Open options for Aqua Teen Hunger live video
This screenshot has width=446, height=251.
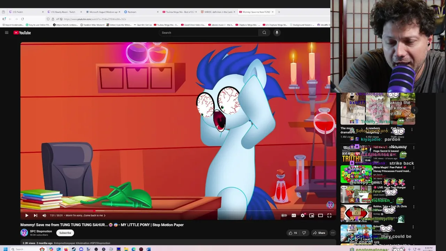point(414,188)
